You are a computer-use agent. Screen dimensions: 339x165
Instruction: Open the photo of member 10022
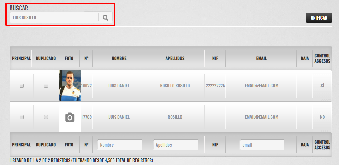coord(70,86)
